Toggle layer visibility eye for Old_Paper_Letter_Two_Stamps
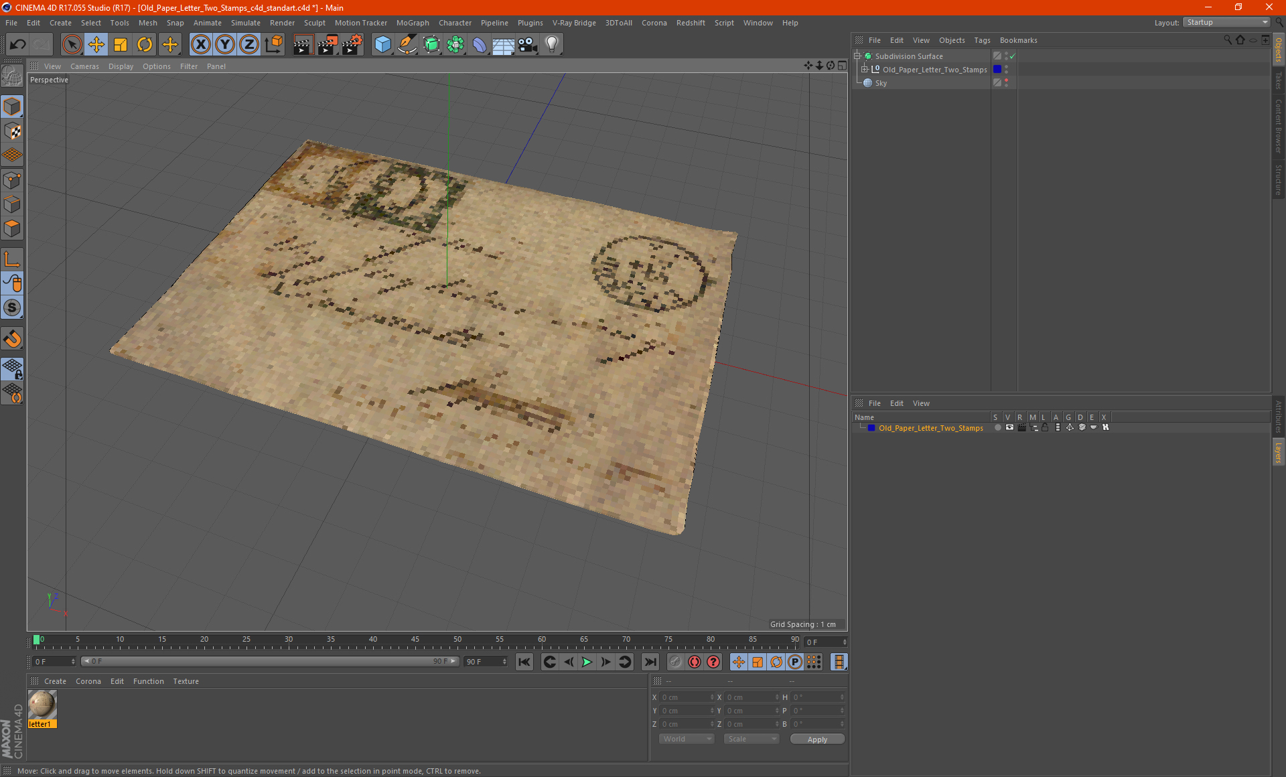The width and height of the screenshot is (1286, 777). click(x=1009, y=427)
